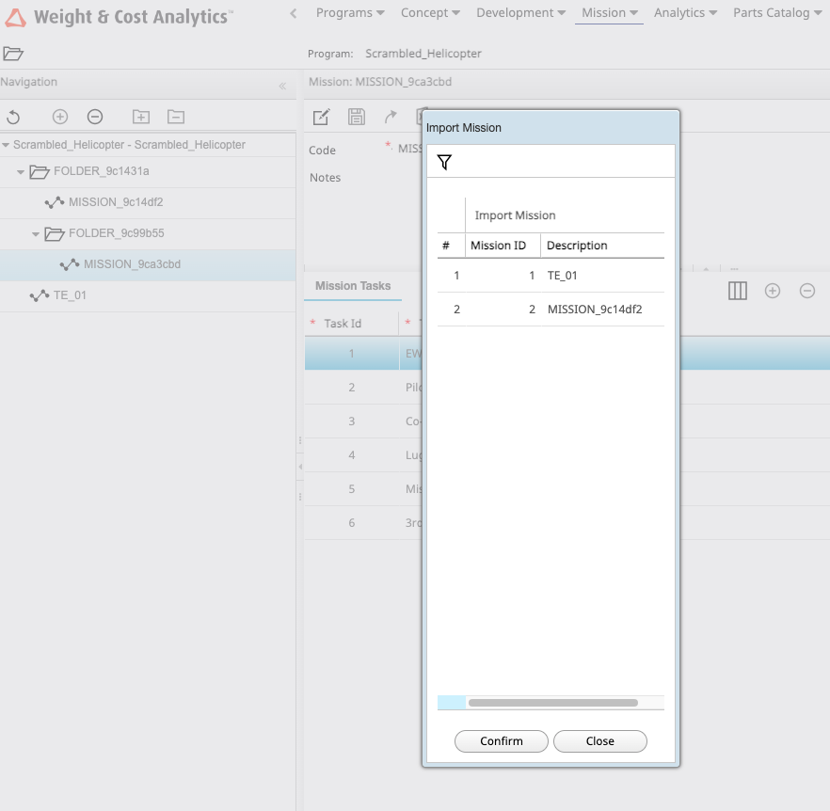
Task: Click the refresh icon in Navigation toolbar
Action: coord(13,117)
